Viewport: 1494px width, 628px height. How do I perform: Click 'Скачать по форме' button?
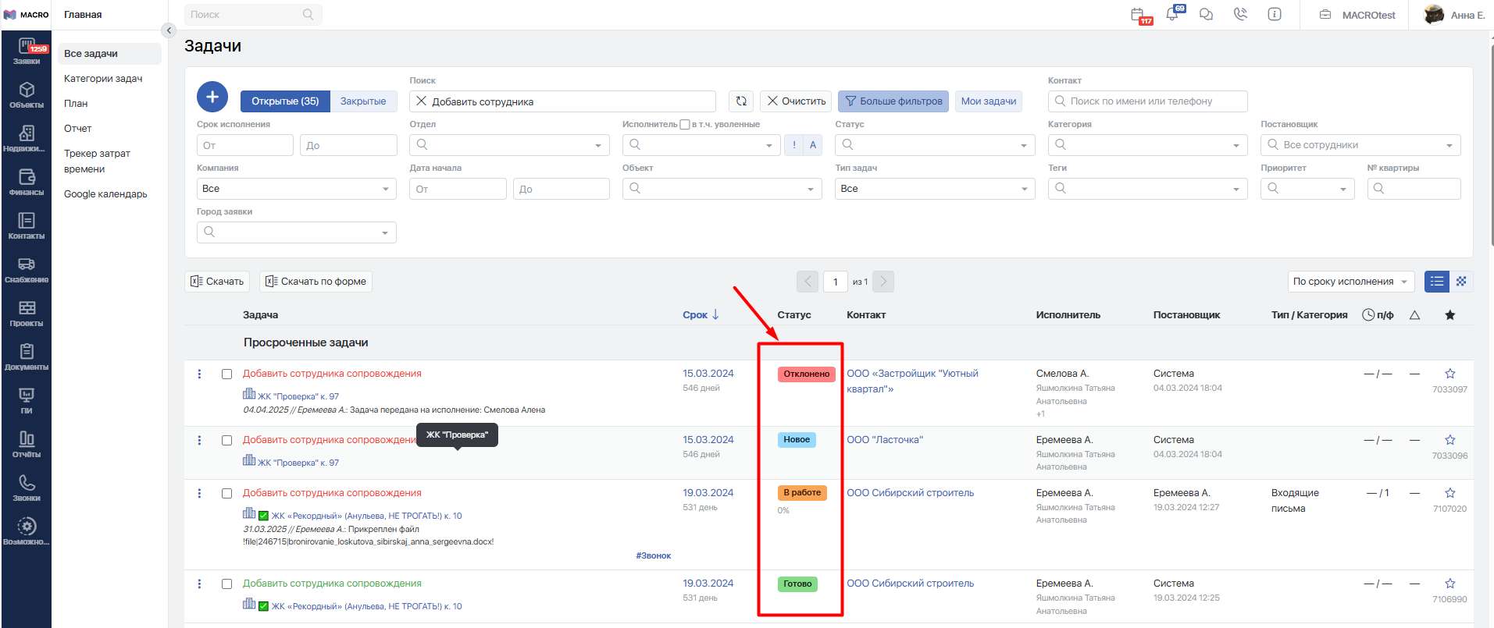click(316, 282)
